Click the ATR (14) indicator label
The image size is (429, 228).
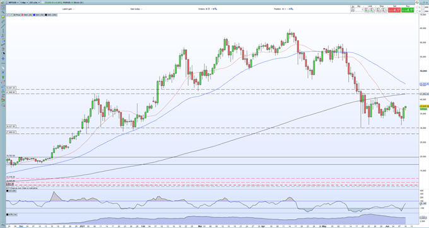coord(12,215)
